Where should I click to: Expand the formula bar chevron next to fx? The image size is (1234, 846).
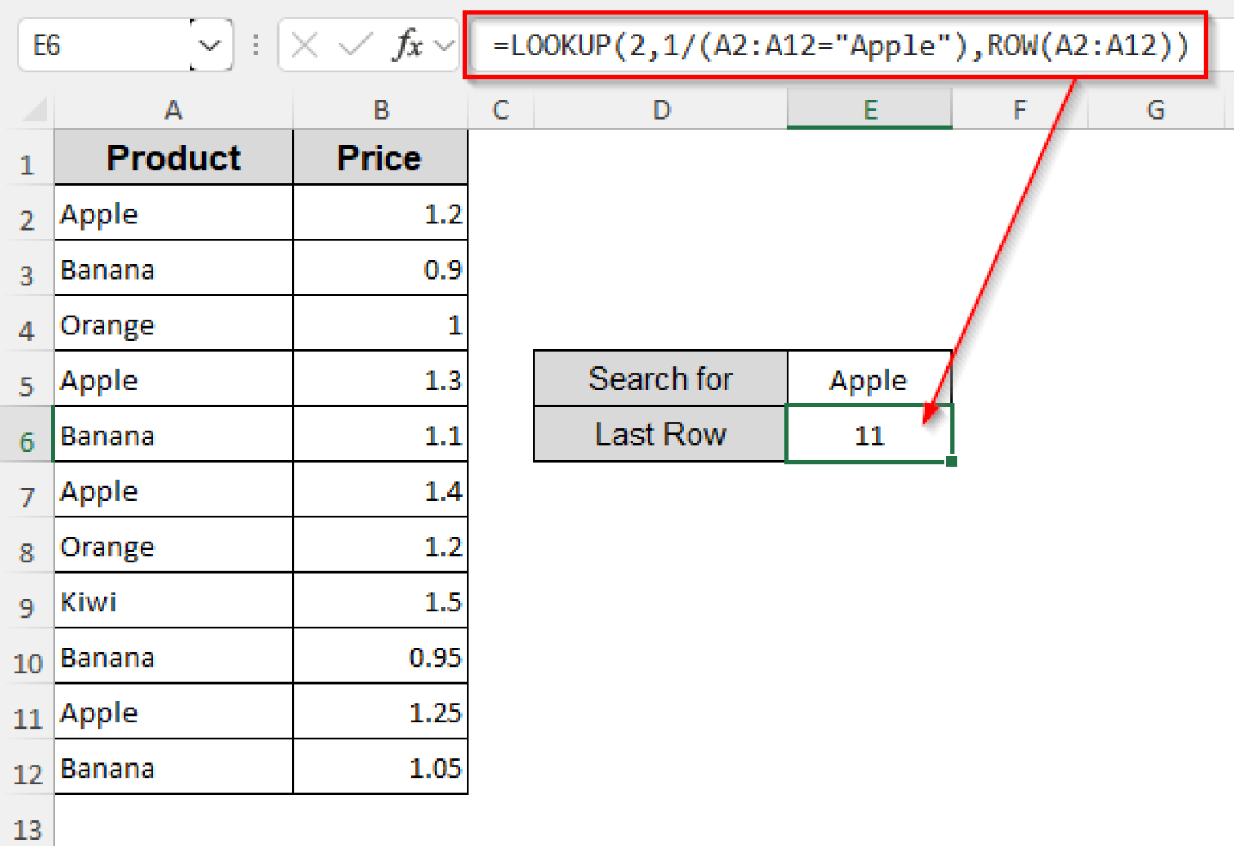pyautogui.click(x=443, y=46)
